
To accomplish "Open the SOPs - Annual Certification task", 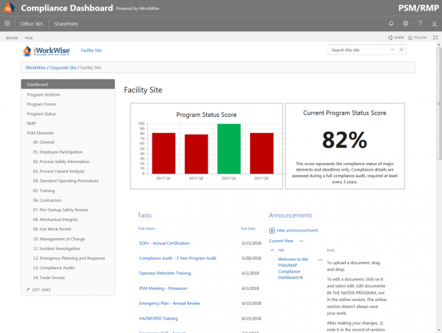I will 164,243.
